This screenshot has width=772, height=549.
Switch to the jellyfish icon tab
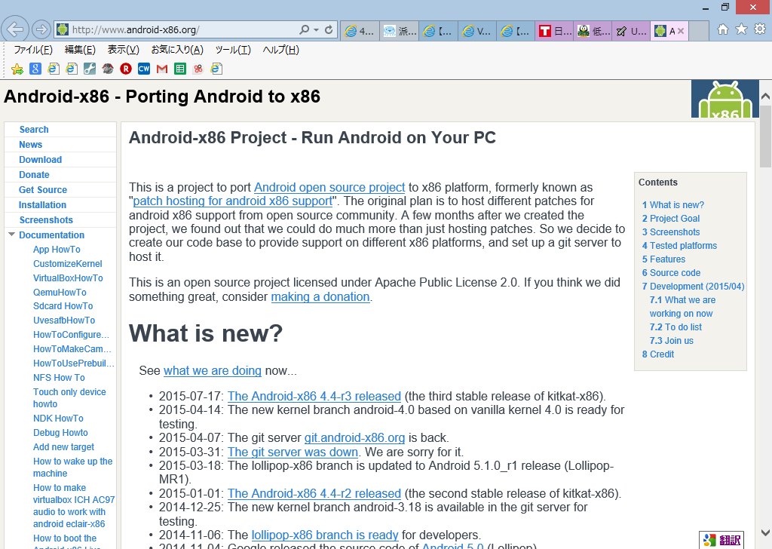coord(400,31)
